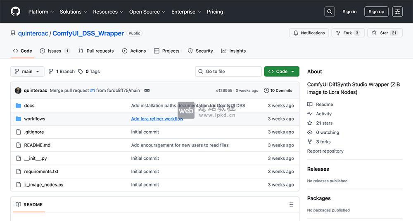Select the README tab heading

[29, 205]
